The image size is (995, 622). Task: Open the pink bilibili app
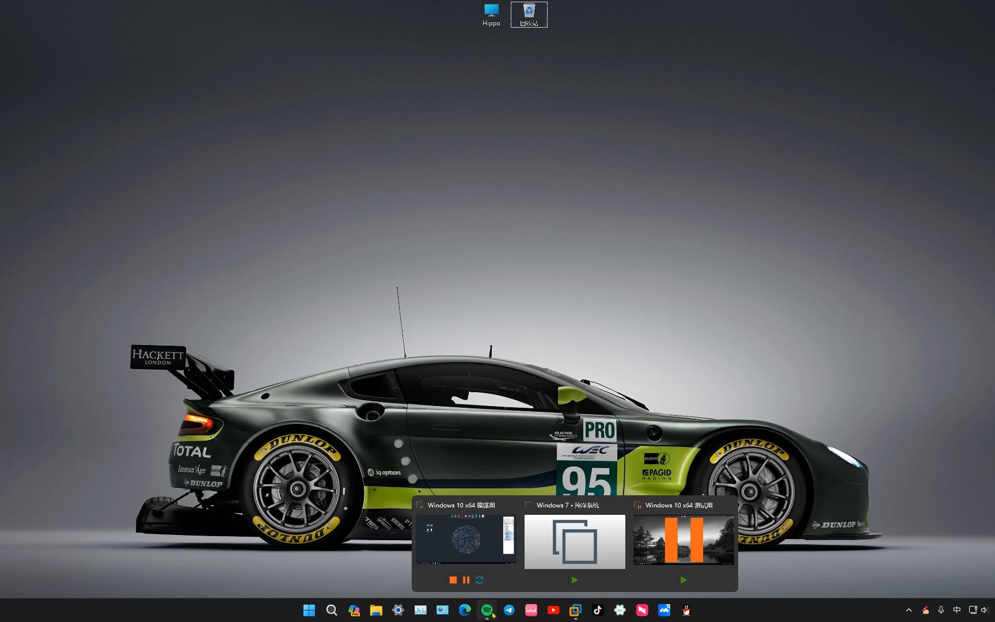(x=531, y=610)
